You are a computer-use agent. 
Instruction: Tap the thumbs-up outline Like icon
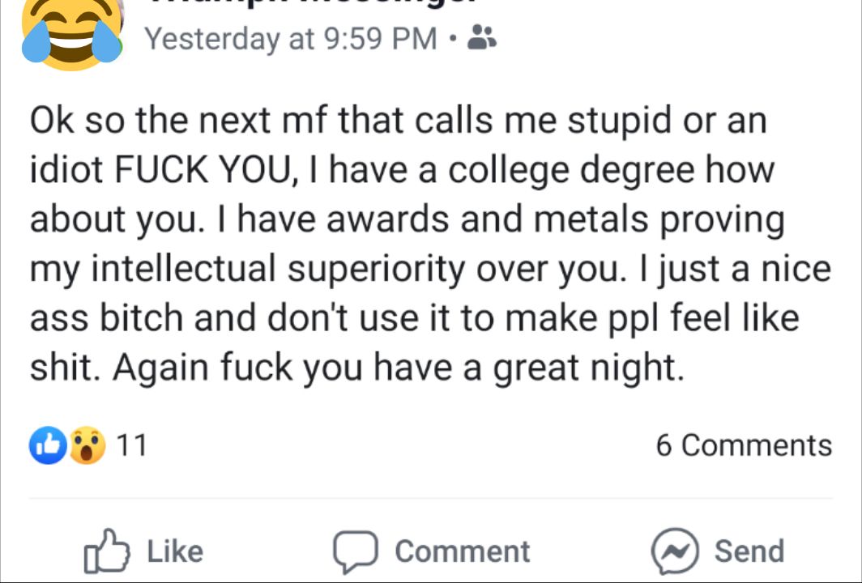(x=107, y=551)
